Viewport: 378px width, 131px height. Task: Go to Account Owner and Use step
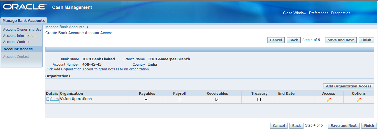click(22, 30)
